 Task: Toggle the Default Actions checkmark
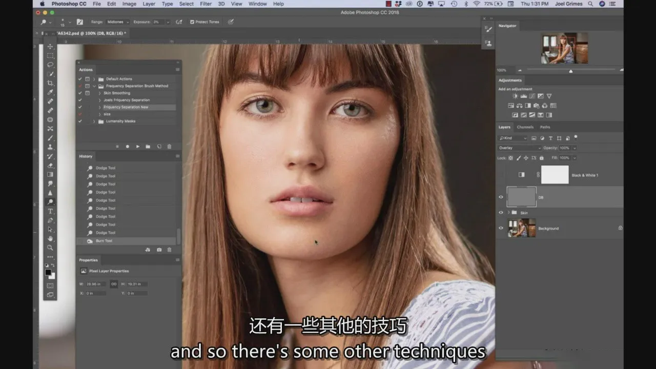tap(80, 79)
